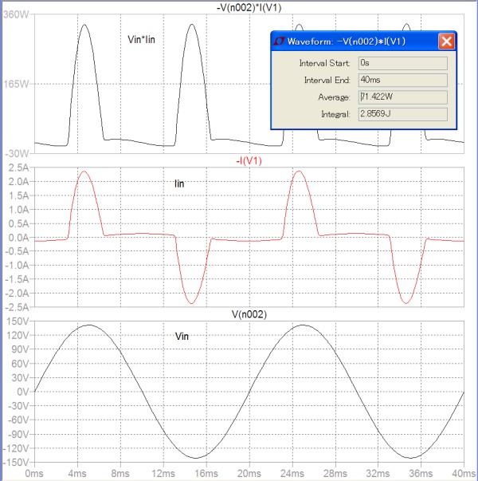Click the 360W label on power axis

tap(17, 15)
